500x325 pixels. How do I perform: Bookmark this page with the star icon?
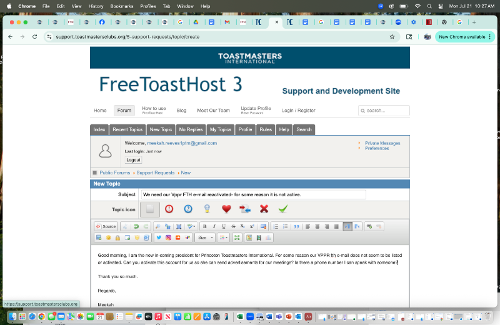tap(392, 37)
